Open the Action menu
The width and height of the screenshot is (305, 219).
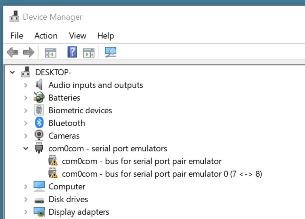tap(46, 36)
